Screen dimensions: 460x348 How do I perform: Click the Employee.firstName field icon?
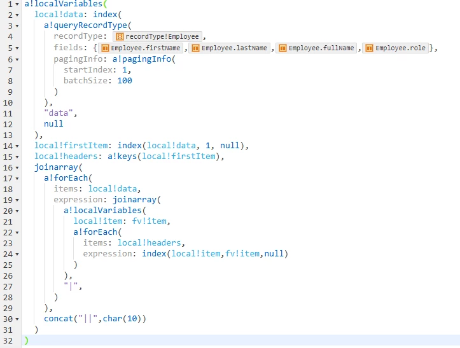coord(105,48)
